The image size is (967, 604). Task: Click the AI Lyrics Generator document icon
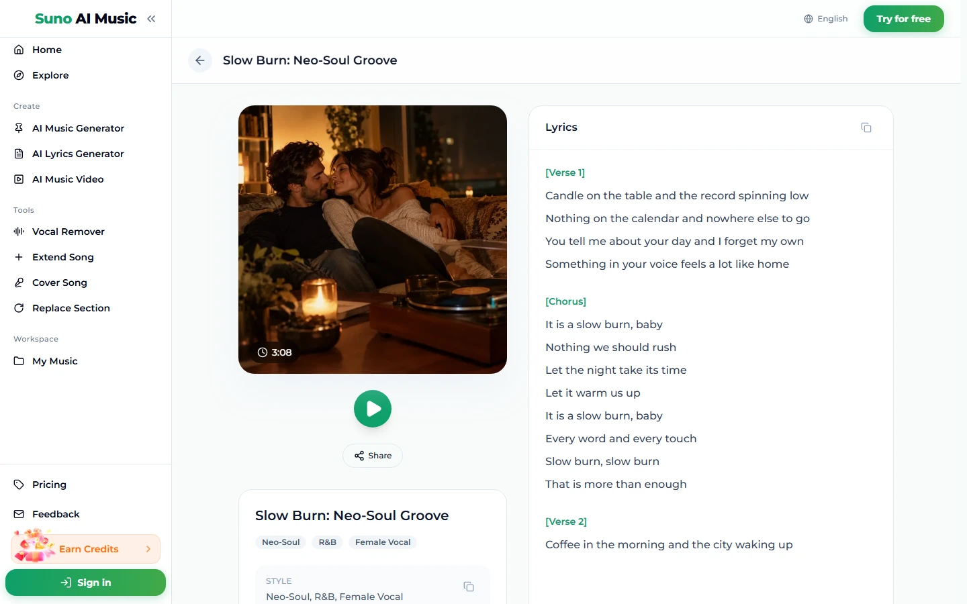coord(19,154)
